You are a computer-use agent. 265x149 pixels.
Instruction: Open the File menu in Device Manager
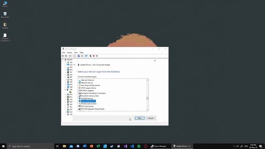[x=63, y=53]
